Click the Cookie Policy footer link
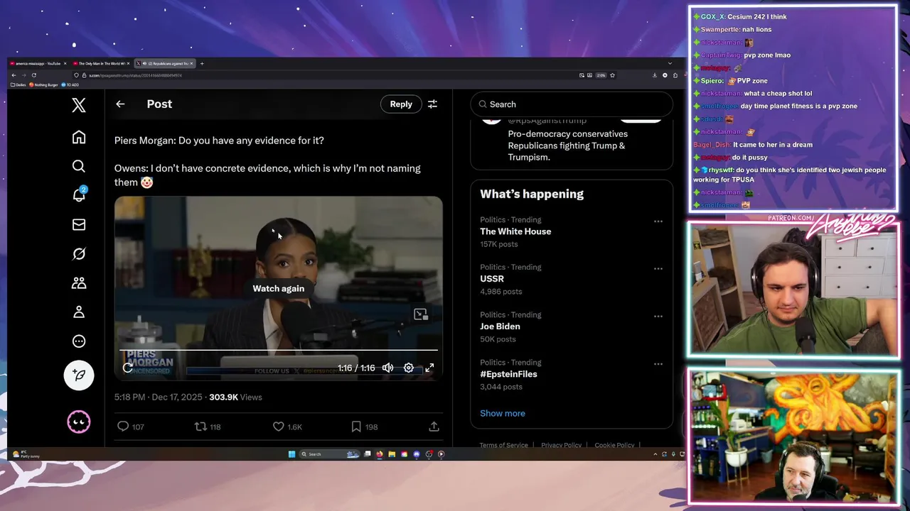The height and width of the screenshot is (511, 910). (x=614, y=445)
